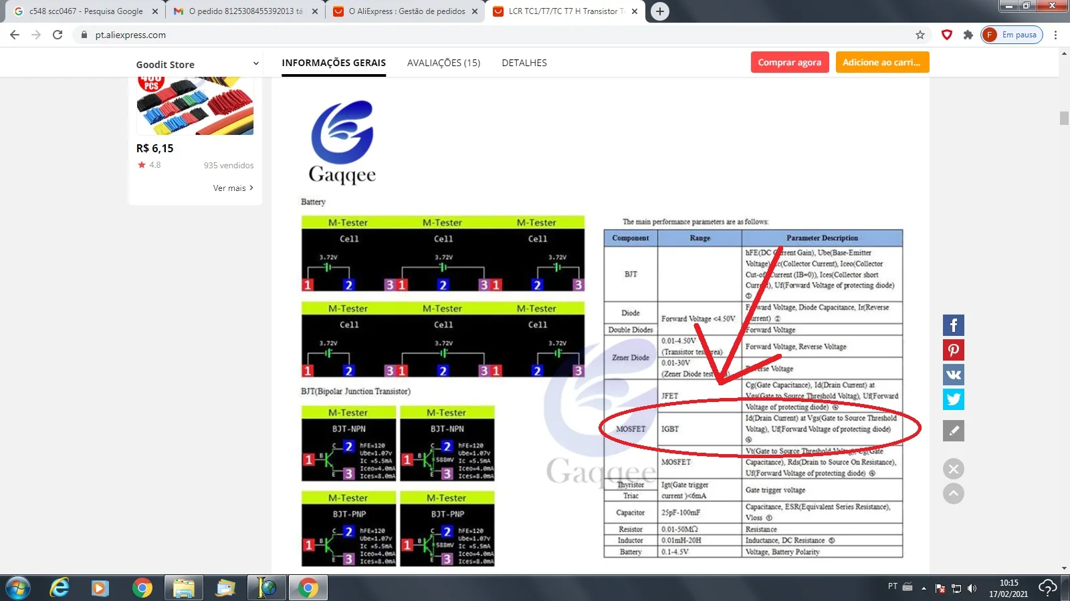The width and height of the screenshot is (1070, 601).
Task: Open the volume control in the tray
Action: tap(972, 588)
